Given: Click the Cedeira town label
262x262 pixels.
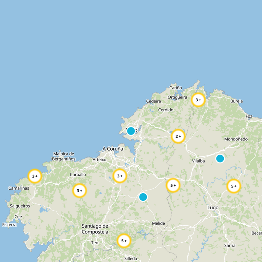Looking at the screenshot, I should [154, 101].
